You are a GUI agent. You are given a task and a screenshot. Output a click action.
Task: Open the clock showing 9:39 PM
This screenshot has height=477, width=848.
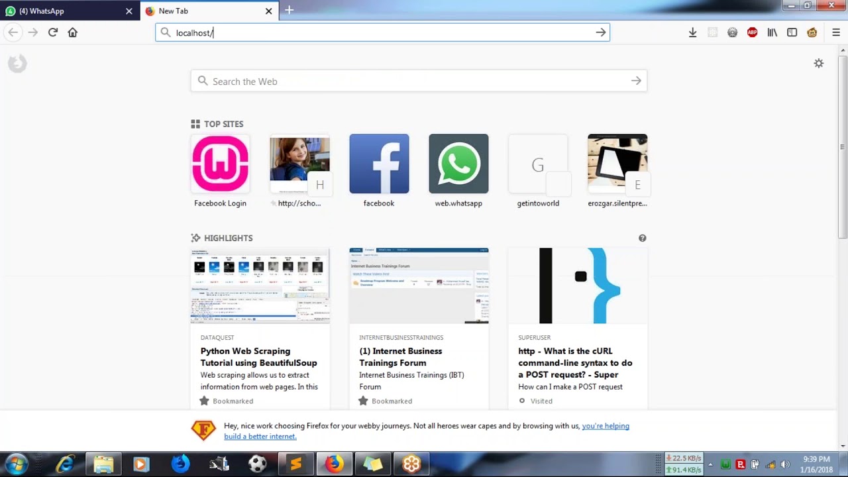(x=816, y=464)
